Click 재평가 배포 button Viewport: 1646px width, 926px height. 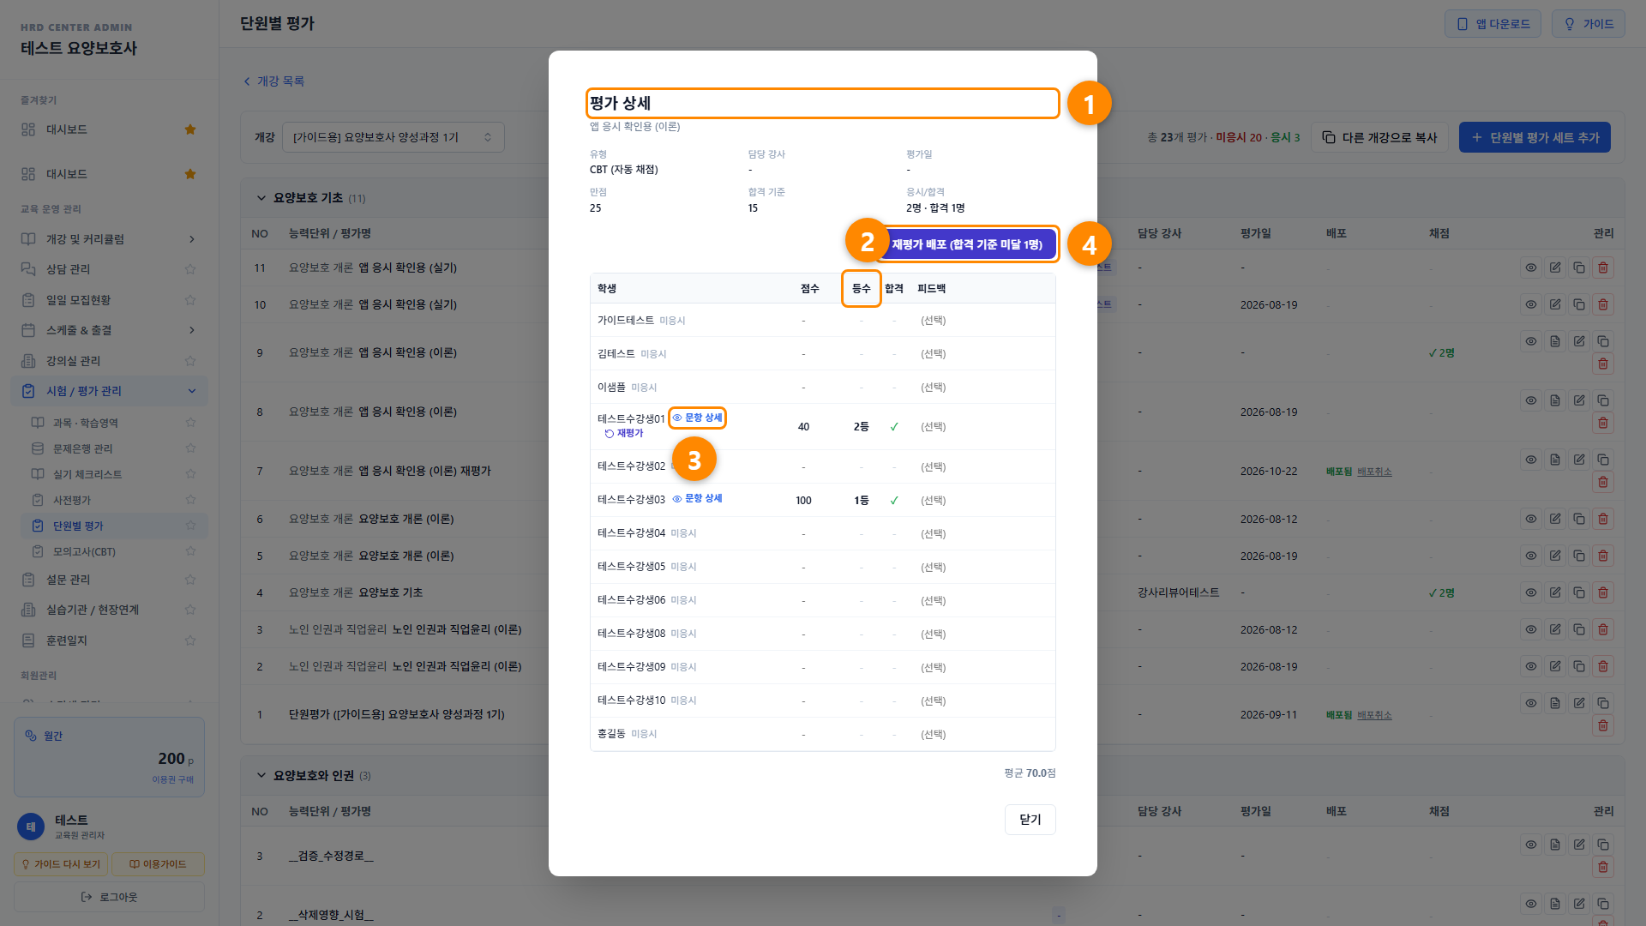[967, 244]
